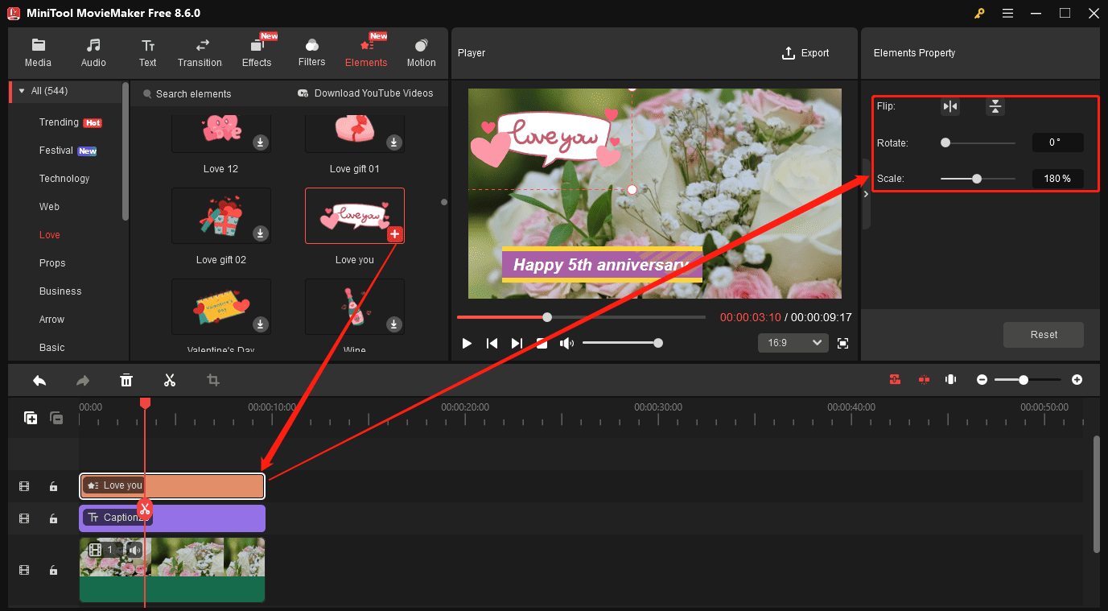Screen dimensions: 1108x611
Task: Download the Valentine's Day element
Action: tap(261, 324)
